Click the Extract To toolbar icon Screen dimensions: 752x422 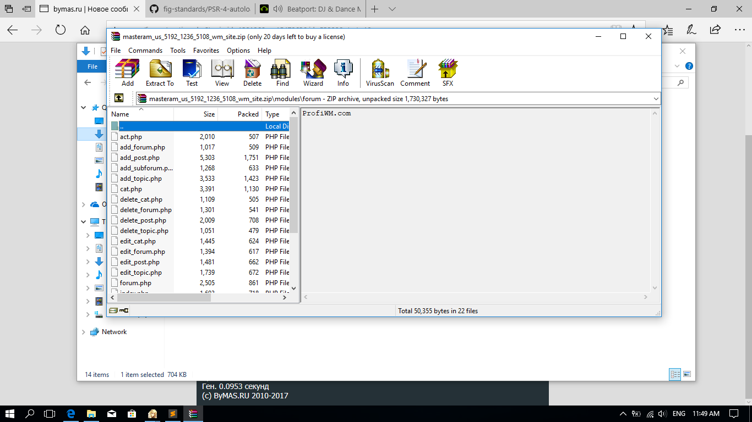click(160, 73)
